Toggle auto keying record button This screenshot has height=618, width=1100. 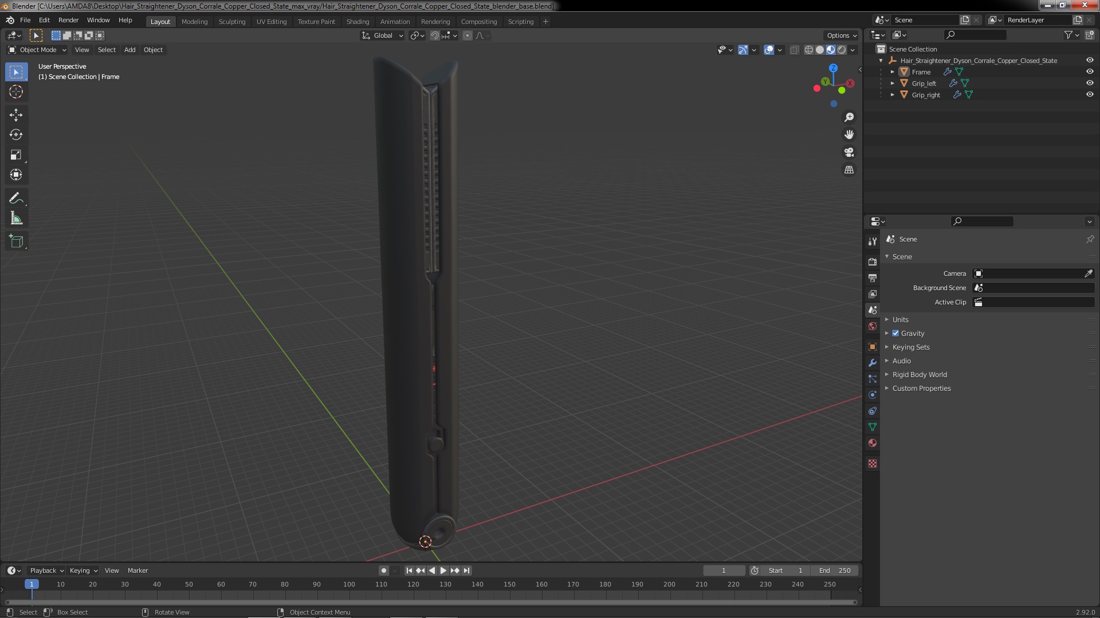(x=383, y=571)
